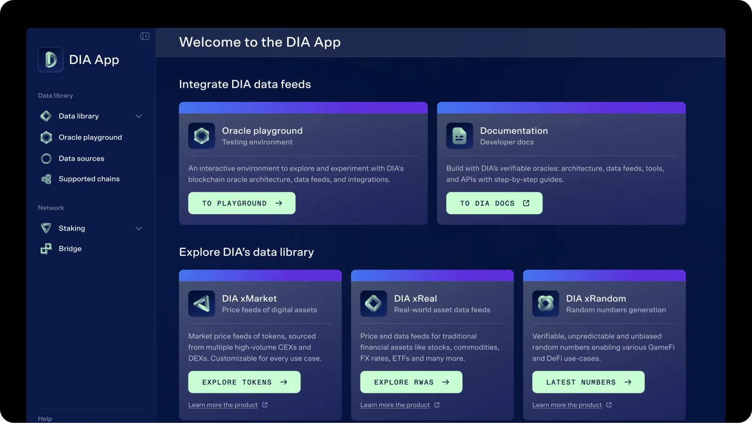Click the DIA xReal card title
Image resolution: width=752 pixels, height=423 pixels.
tap(415, 299)
